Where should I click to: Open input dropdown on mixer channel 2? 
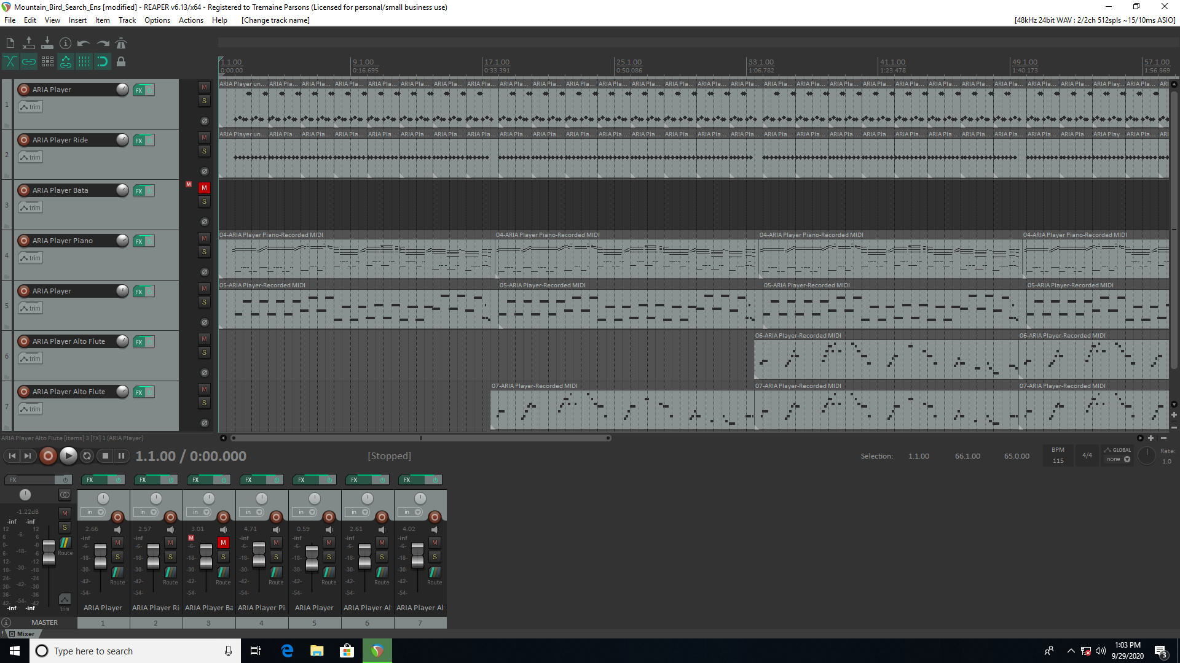coord(147,512)
